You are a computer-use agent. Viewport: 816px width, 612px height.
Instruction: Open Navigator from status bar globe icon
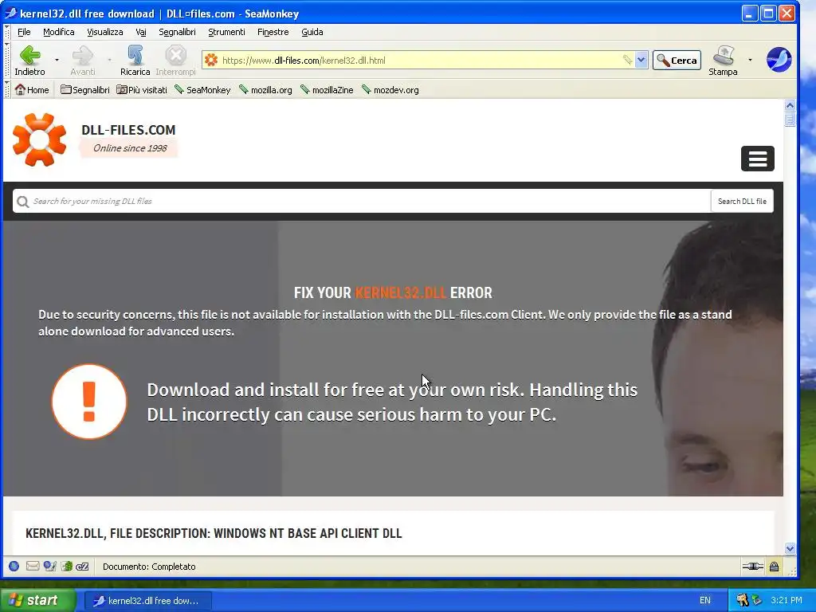tap(14, 567)
